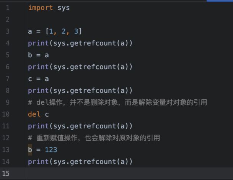The width and height of the screenshot is (233, 180).
Task: Place cursor on empty line 15
Action: pyautogui.click(x=115, y=174)
